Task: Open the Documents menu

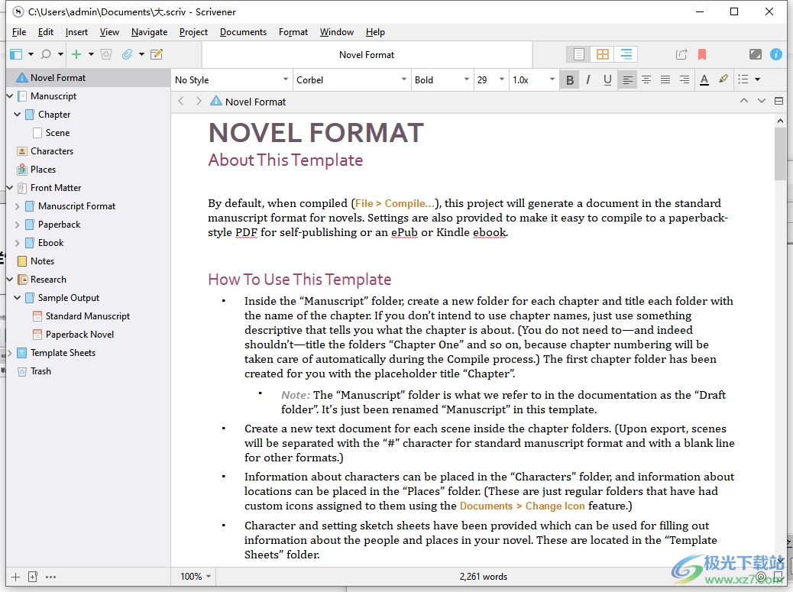Action: pyautogui.click(x=243, y=32)
